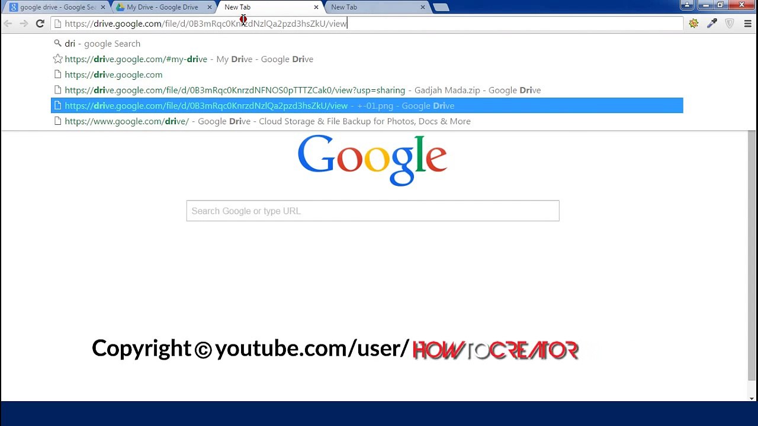
Task: Open the Chrome user profile button
Action: click(687, 5)
